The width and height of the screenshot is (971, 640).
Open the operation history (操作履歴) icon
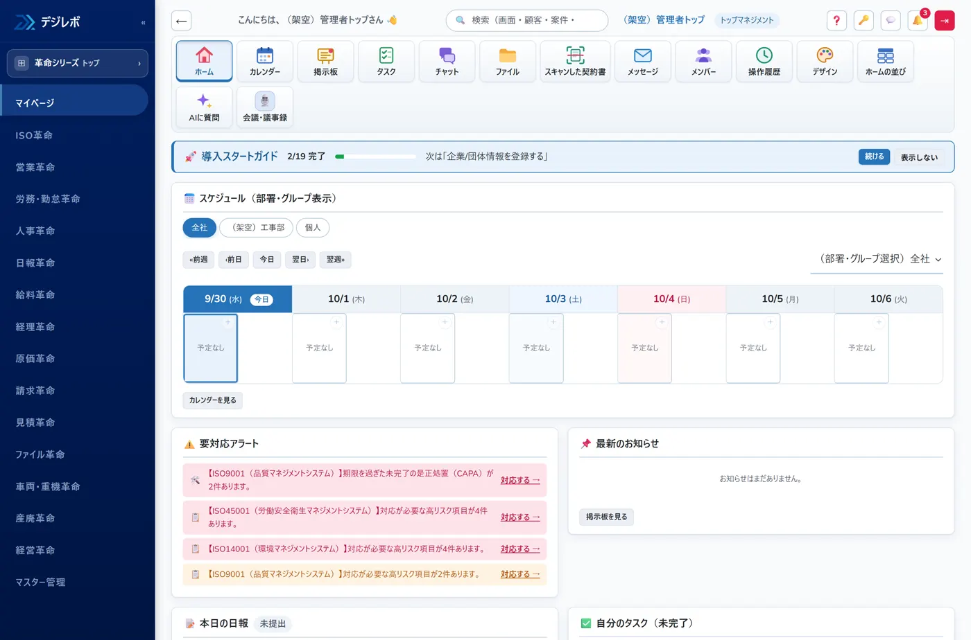(764, 61)
